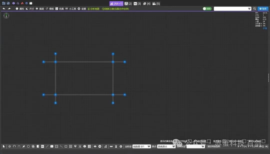
Task: Open the 图层 layers menu
Action: pos(40,9)
